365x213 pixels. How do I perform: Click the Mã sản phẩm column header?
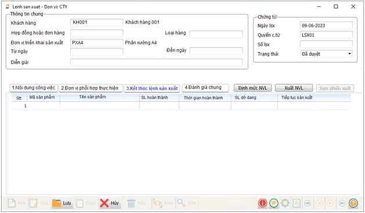[43, 98]
